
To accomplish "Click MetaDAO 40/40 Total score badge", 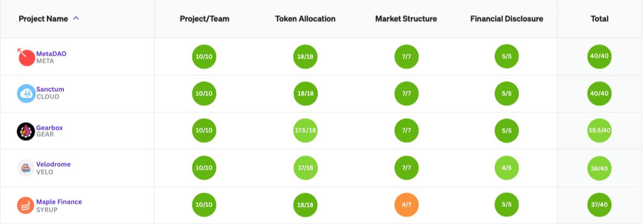I will coord(600,56).
